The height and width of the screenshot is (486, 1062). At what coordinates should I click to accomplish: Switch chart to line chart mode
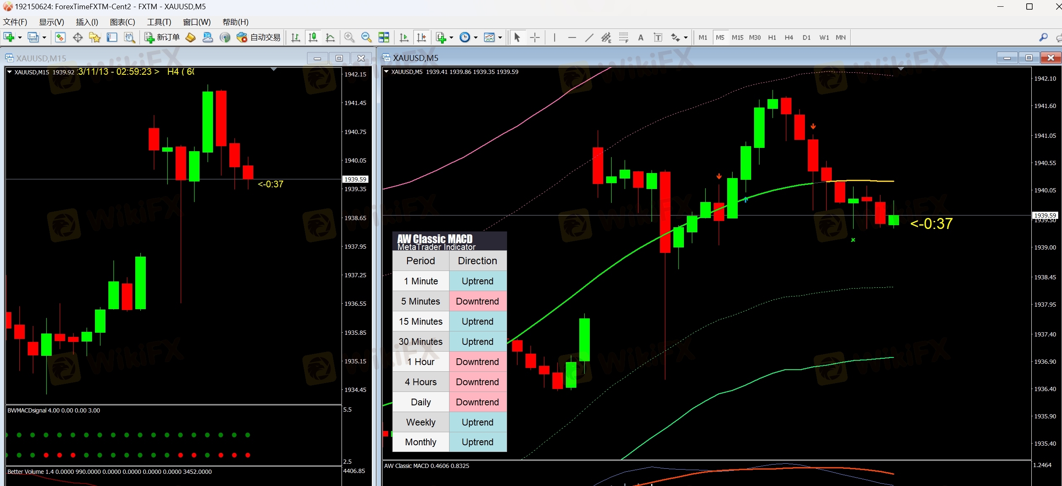pyautogui.click(x=330, y=37)
